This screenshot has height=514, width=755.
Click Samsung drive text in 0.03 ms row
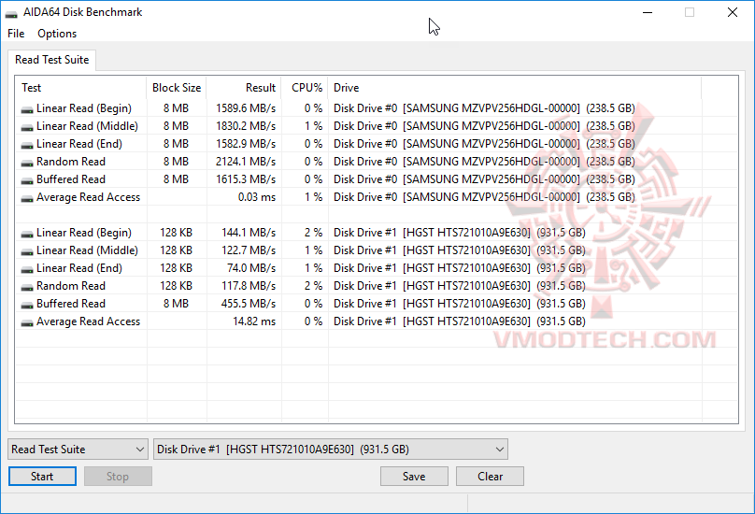484,197
